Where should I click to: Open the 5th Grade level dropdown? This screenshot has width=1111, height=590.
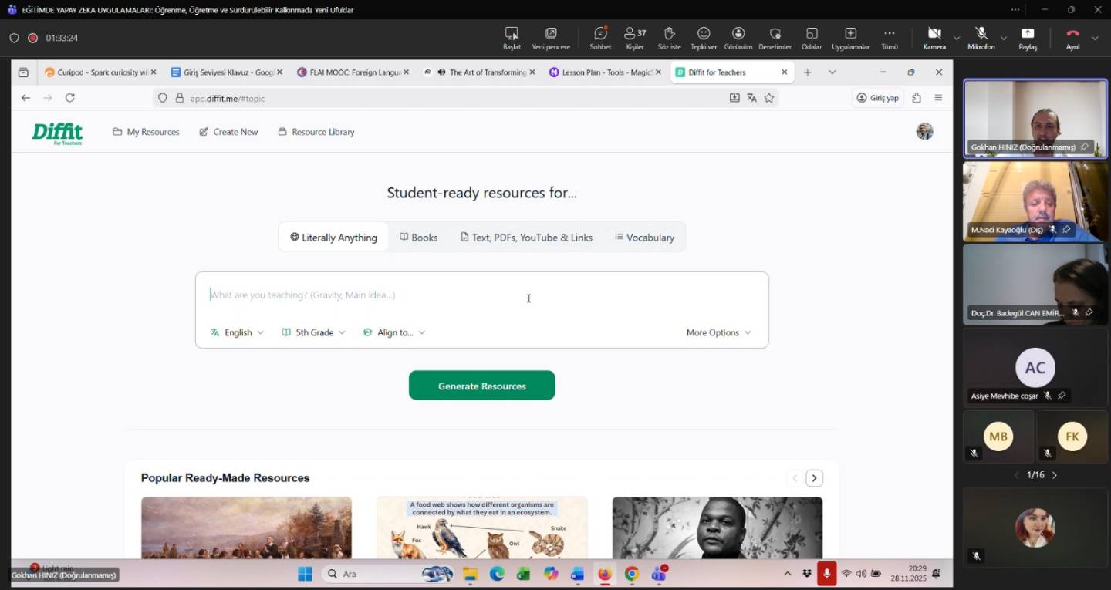click(313, 332)
